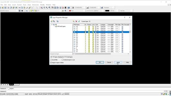
Task: Click the layer list horizontal scrollbar
Action: [93, 54]
